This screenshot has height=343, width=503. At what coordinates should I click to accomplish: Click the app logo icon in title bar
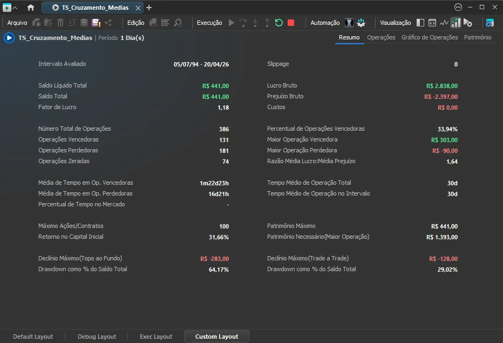(x=6, y=8)
